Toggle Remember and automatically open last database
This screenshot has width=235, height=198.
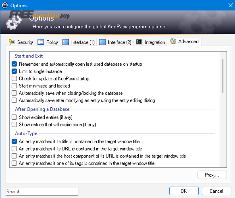point(14,64)
